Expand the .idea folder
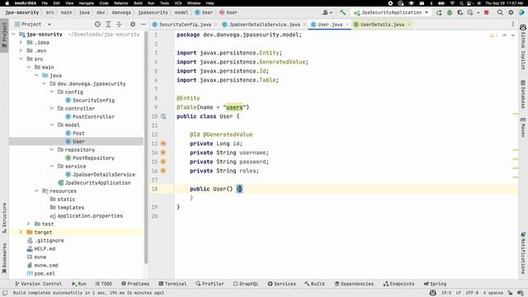528x297 pixels. pyautogui.click(x=21, y=42)
